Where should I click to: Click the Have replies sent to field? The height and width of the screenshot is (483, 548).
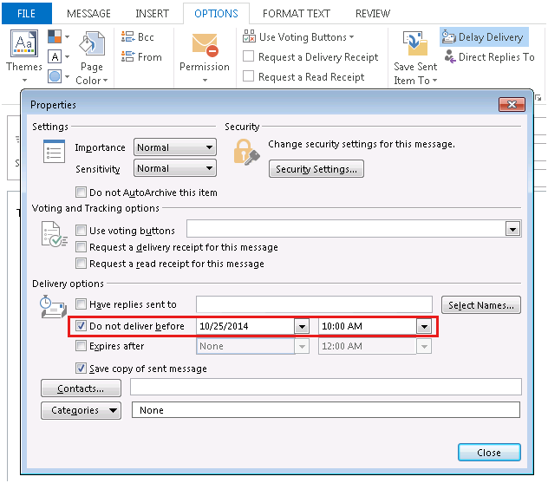[314, 304]
